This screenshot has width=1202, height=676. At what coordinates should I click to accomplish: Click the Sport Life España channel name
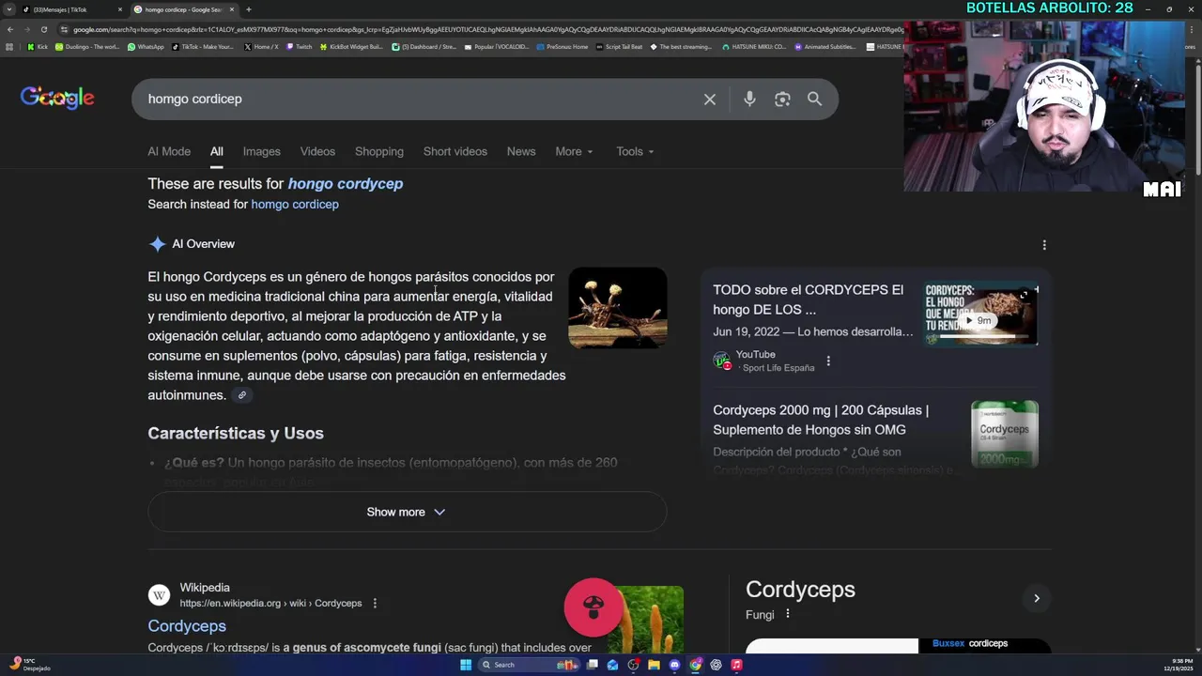click(778, 368)
